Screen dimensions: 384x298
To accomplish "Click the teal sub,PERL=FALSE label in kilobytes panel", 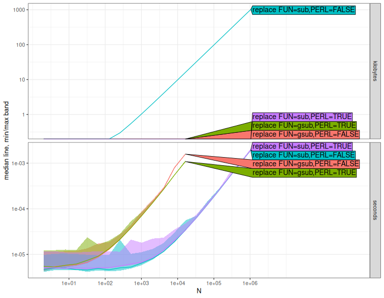I will point(304,10).
